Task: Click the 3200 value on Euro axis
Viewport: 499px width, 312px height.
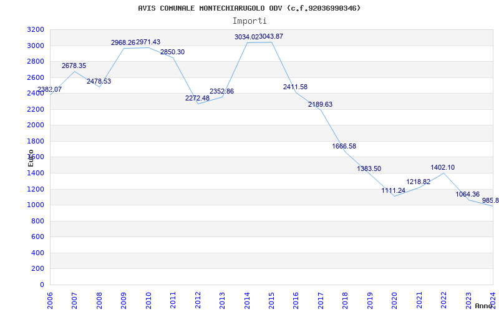Action: (x=36, y=30)
